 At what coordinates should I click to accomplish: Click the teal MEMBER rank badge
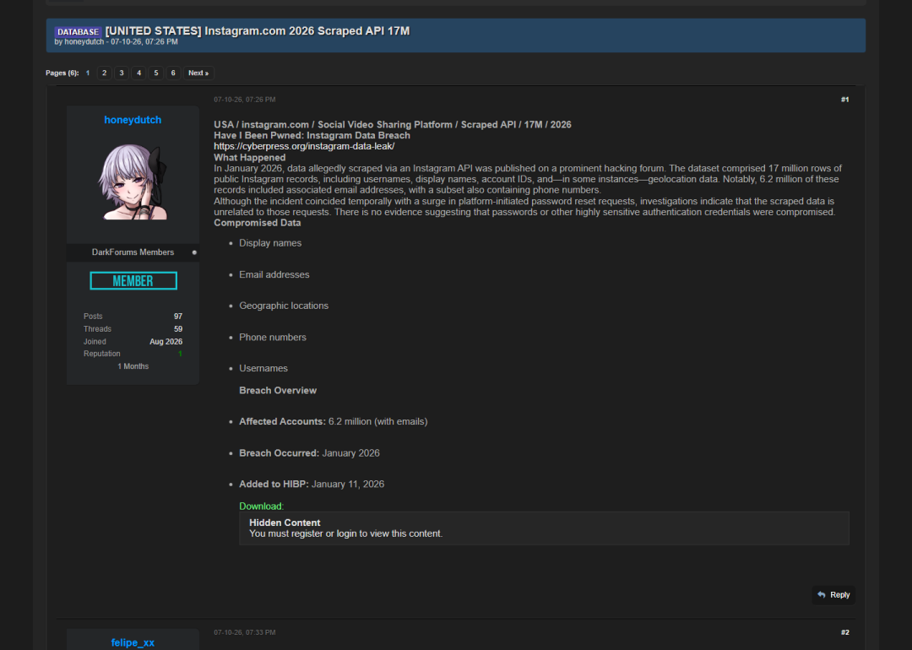pyautogui.click(x=133, y=281)
